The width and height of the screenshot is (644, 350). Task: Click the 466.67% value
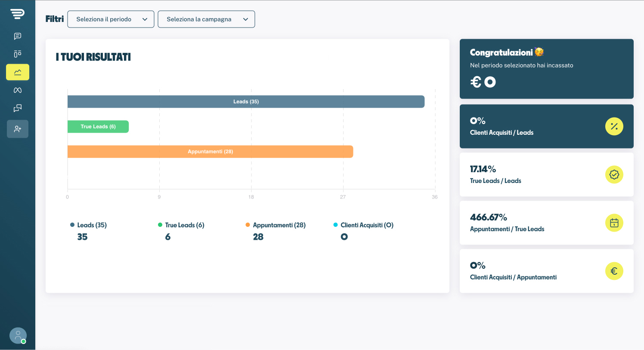tap(489, 217)
